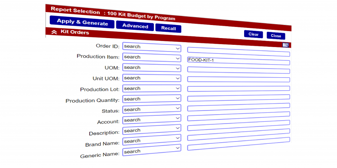Screen dimensions: 337x168
Task: Click the Production Item field containing FOOD-KIT-1
Action: 239,61
